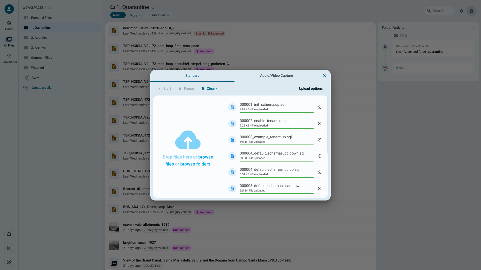Switch to the Audio/Video Capture tab
Image resolution: width=481 pixels, height=270 pixels.
click(x=276, y=75)
